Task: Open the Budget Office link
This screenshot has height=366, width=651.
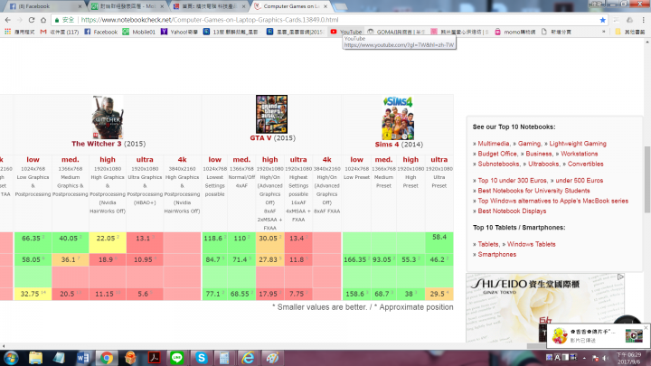Action: coord(497,154)
